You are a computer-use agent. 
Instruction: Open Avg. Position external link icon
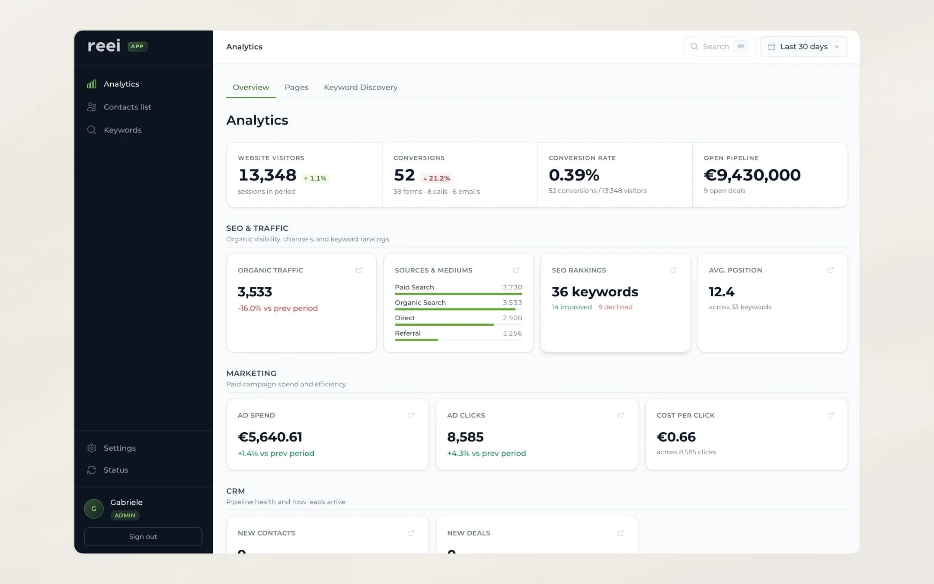coord(830,270)
